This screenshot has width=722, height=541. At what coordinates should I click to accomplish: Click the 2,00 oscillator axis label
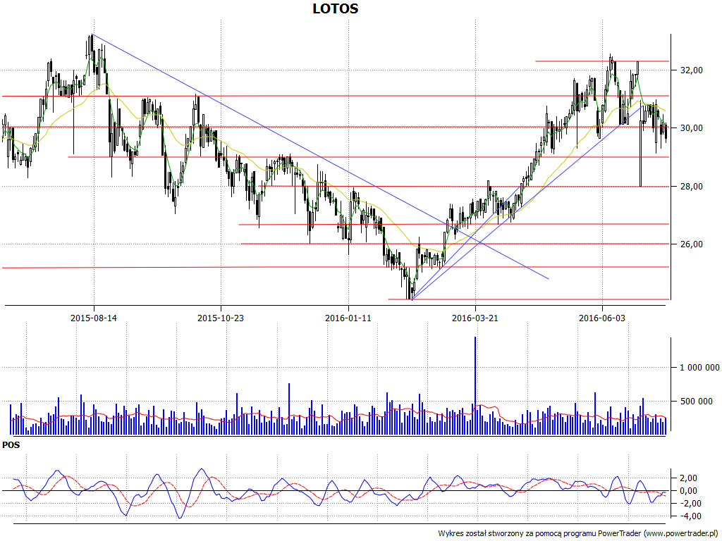tap(688, 478)
